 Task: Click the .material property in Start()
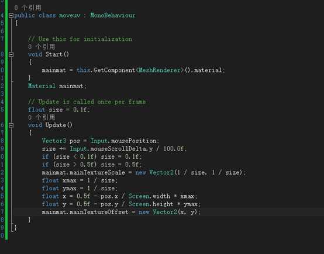207,70
